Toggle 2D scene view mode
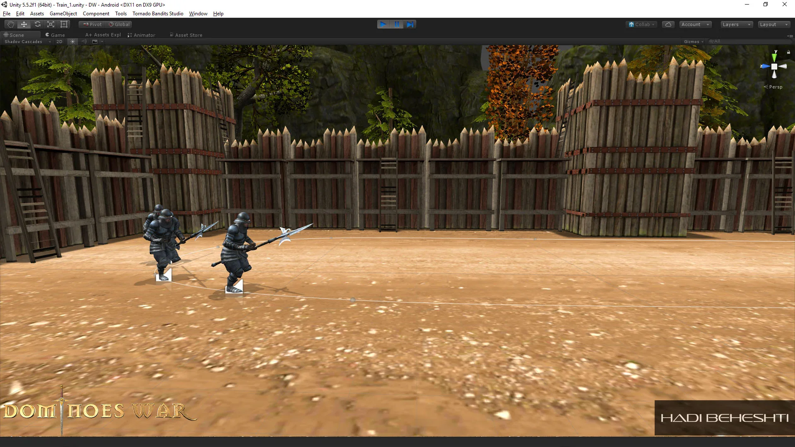The image size is (795, 447). pos(59,41)
